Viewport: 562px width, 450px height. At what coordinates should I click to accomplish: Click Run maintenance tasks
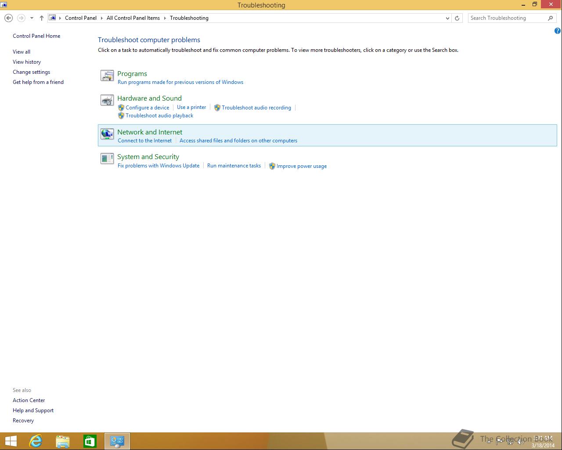pyautogui.click(x=234, y=166)
